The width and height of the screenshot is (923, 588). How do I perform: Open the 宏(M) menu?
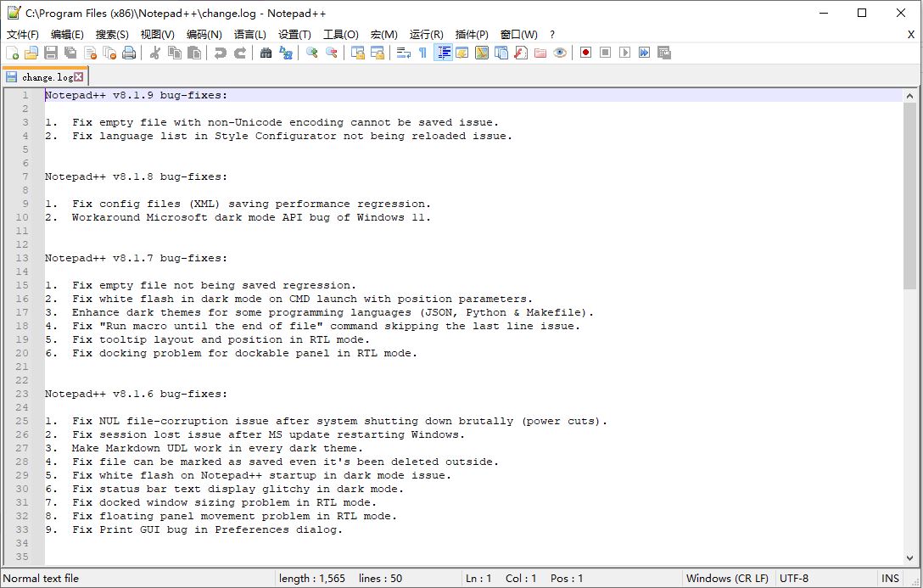(383, 35)
